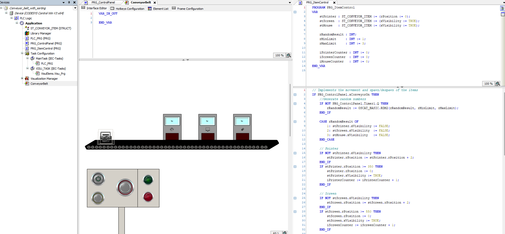Collapse IF PRG_ControlPanel.xConveyorOn block
Screen dimensions: 505x234
coord(295,95)
